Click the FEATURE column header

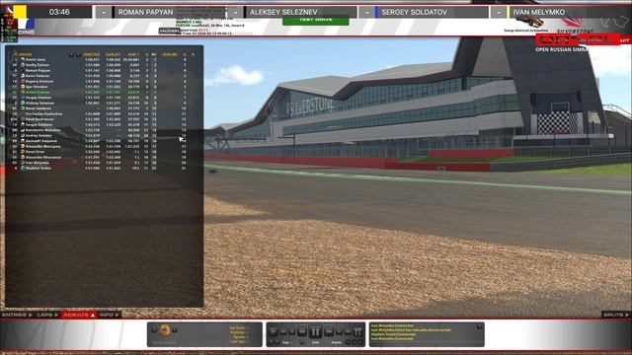coord(170,54)
